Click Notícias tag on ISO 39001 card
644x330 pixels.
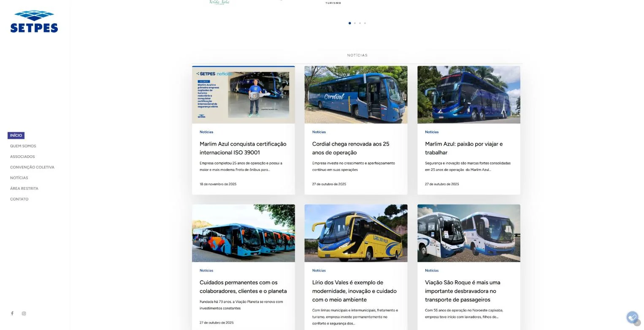(206, 132)
